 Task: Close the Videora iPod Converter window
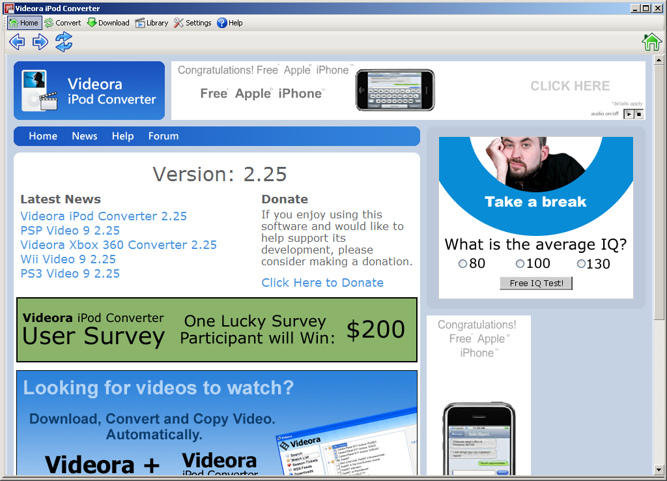coord(658,8)
